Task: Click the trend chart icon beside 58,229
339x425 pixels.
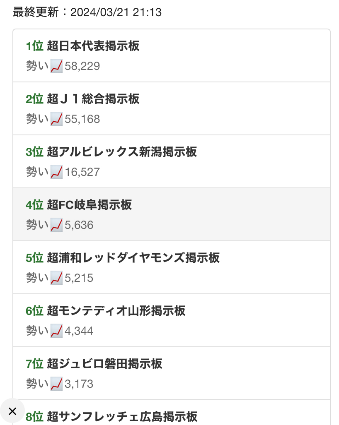Action: tap(56, 66)
